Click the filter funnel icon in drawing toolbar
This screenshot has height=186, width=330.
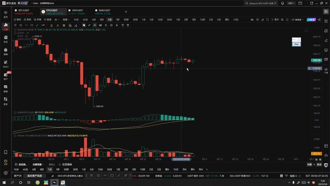[122, 25]
